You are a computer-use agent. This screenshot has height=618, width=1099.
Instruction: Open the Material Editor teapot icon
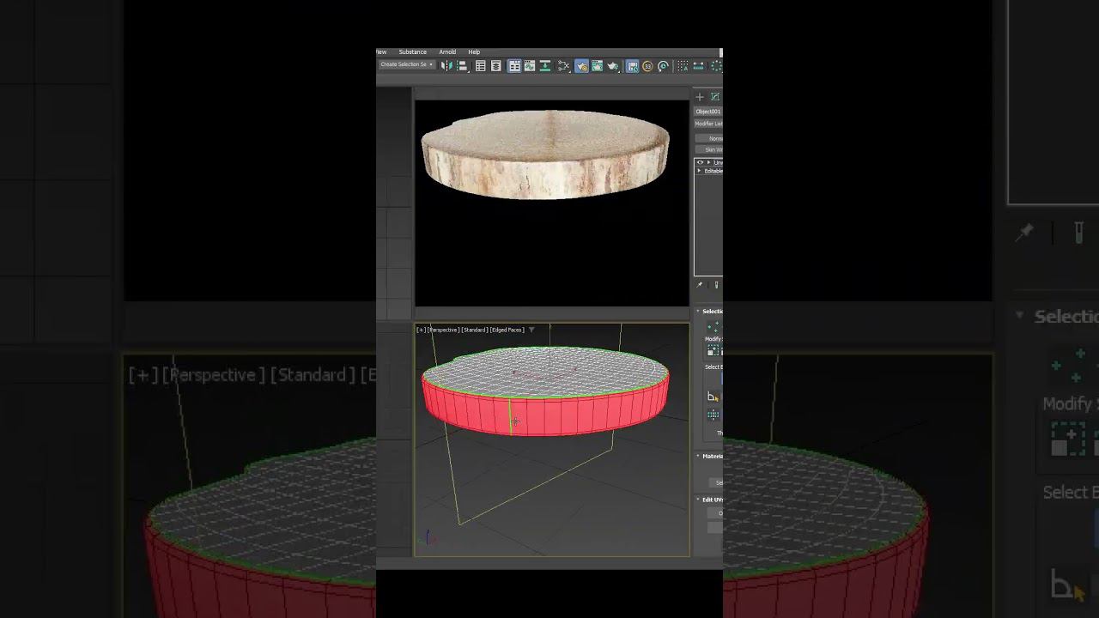pyautogui.click(x=581, y=66)
